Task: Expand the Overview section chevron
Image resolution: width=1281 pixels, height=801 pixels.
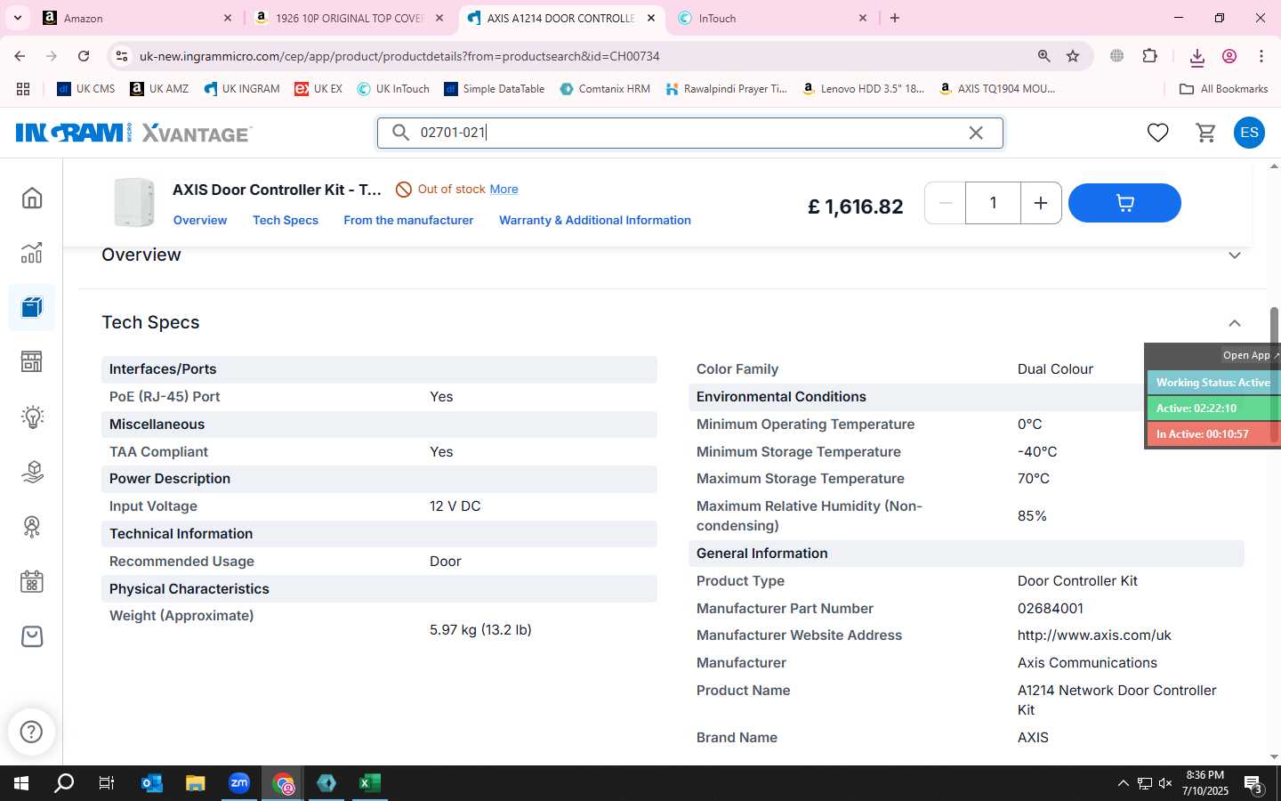Action: [x=1235, y=255]
